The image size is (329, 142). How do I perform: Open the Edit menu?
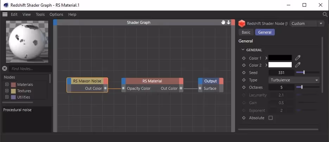pos(14,14)
